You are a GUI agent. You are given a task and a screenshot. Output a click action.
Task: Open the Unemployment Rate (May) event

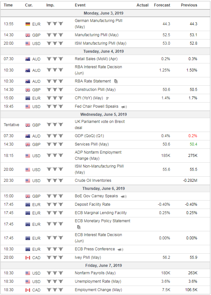pos(98,281)
